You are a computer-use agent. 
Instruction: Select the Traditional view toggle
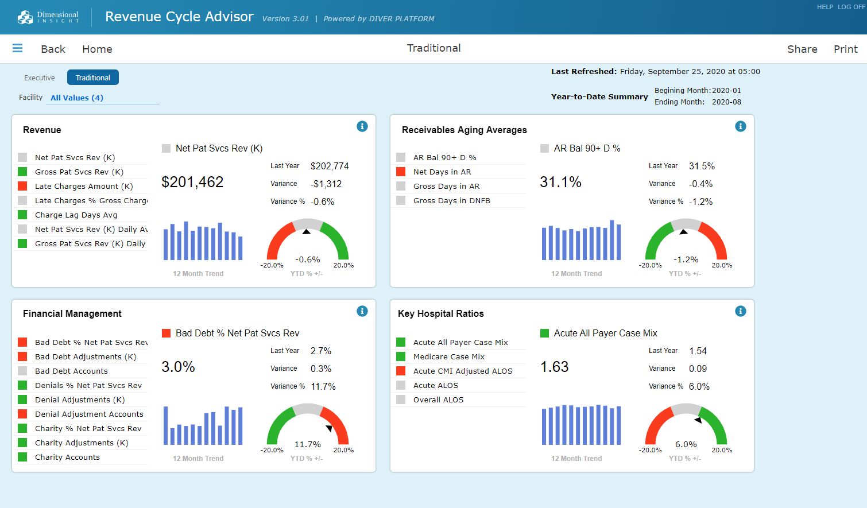point(93,77)
